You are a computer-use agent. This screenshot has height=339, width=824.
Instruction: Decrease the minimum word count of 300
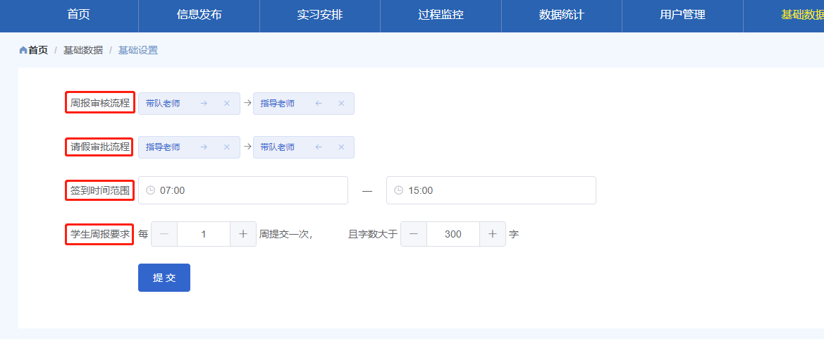(414, 234)
